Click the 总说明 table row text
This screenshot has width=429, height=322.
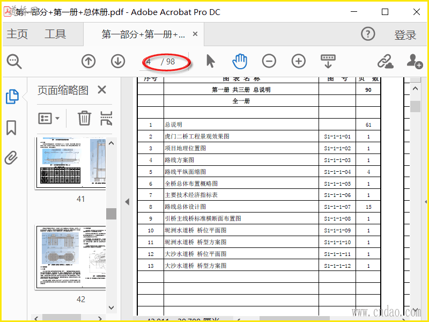(173, 125)
